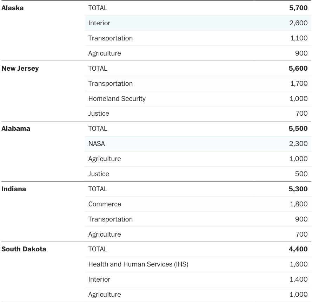The width and height of the screenshot is (312, 302).
Task: Select the Interior row under South Dakota
Action: (x=99, y=279)
